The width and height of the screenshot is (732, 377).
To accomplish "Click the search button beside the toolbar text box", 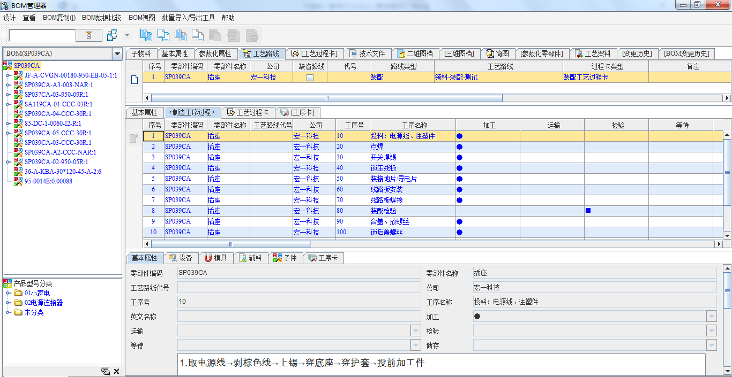I will pyautogui.click(x=89, y=35).
